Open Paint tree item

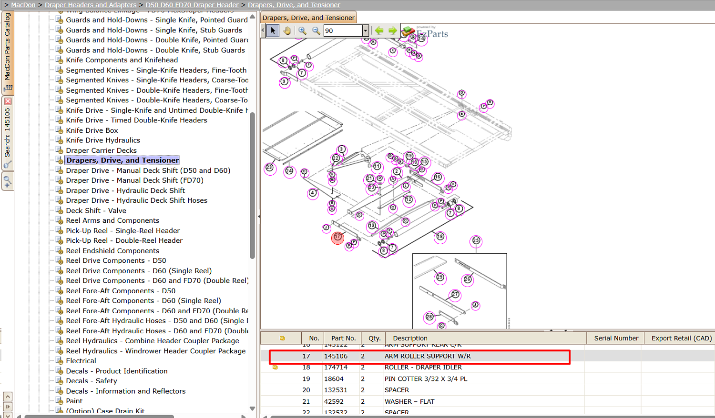[x=74, y=401]
